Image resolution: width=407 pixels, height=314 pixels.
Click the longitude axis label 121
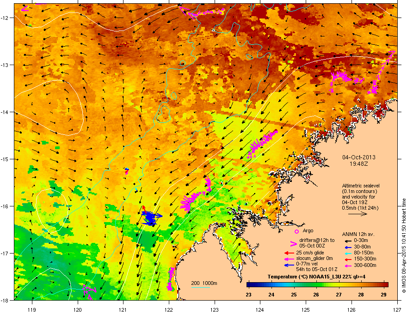coord(123,309)
